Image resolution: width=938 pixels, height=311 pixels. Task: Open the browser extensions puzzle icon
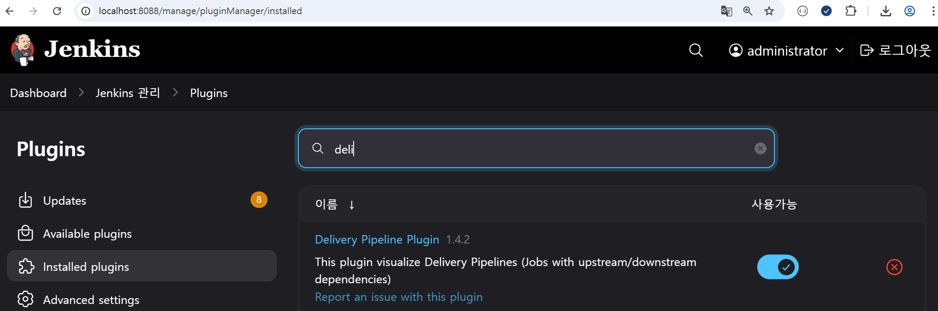(x=850, y=11)
